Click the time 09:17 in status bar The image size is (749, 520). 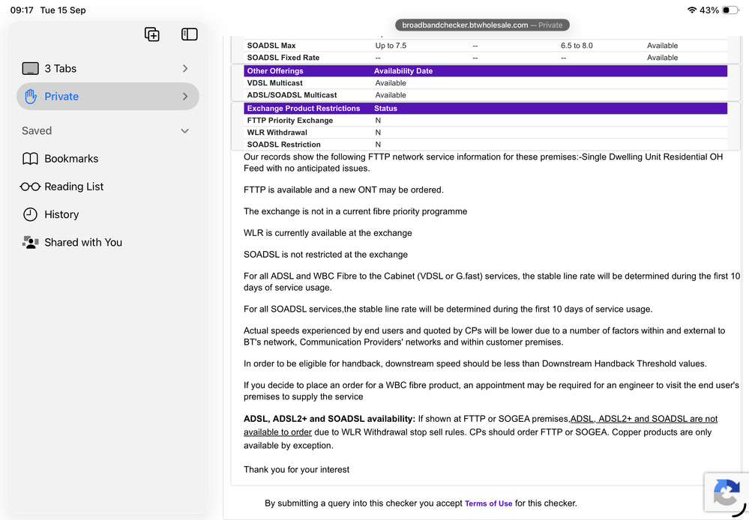pos(22,10)
